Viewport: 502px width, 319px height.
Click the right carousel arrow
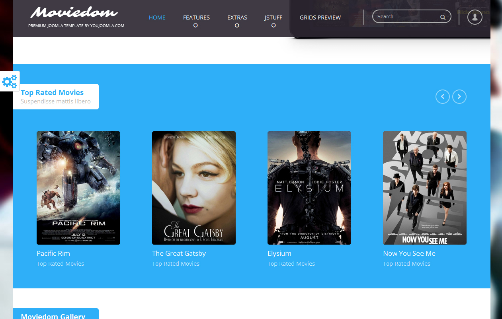(x=459, y=97)
